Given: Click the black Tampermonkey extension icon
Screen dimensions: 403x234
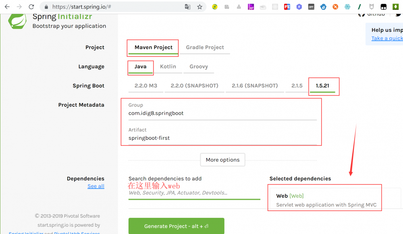Looking at the screenshot, I should 384,7.
